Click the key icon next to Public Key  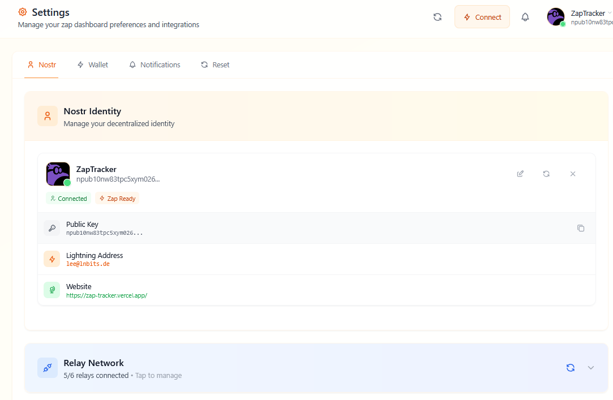point(52,228)
